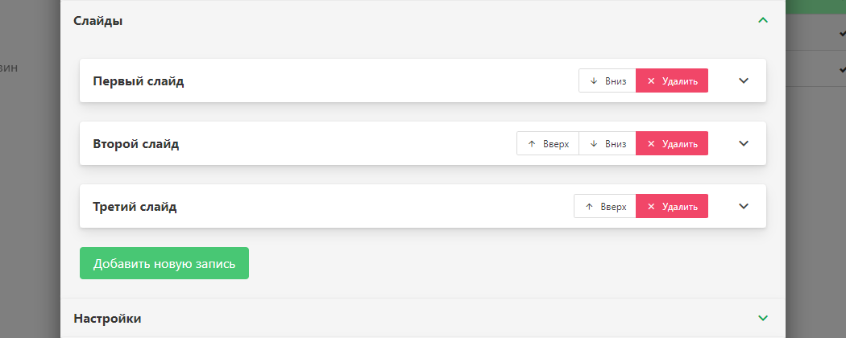
Task: Delete Третий слайд with the Удалить button
Action: pyautogui.click(x=672, y=206)
